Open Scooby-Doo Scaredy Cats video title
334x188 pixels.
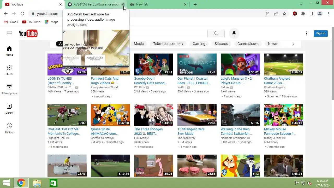pyautogui.click(x=151, y=81)
